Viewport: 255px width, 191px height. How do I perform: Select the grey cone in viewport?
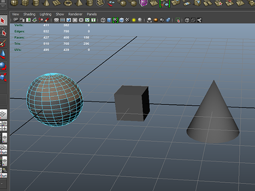click(213, 112)
